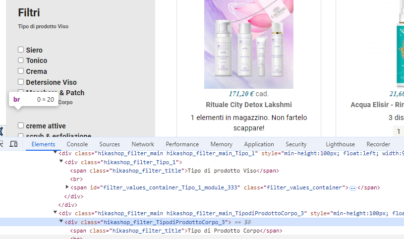Select the span 'Tipo di Prodotto Corpo' DOM line

176,231
